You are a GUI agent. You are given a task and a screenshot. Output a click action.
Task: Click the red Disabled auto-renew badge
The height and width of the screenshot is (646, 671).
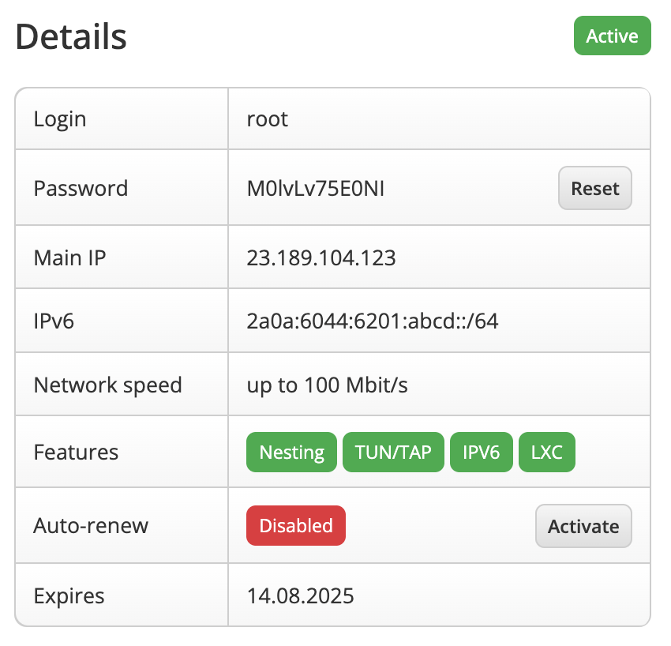point(296,526)
